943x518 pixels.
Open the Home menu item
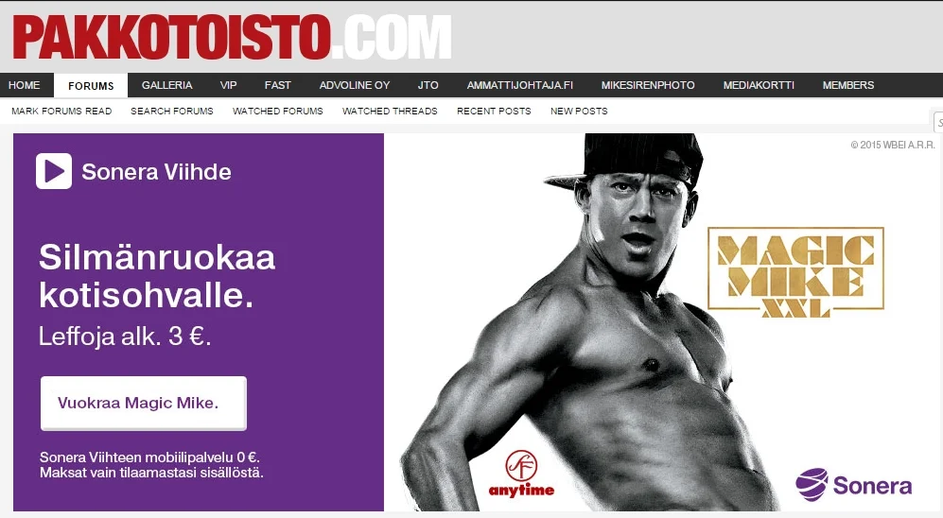24,85
